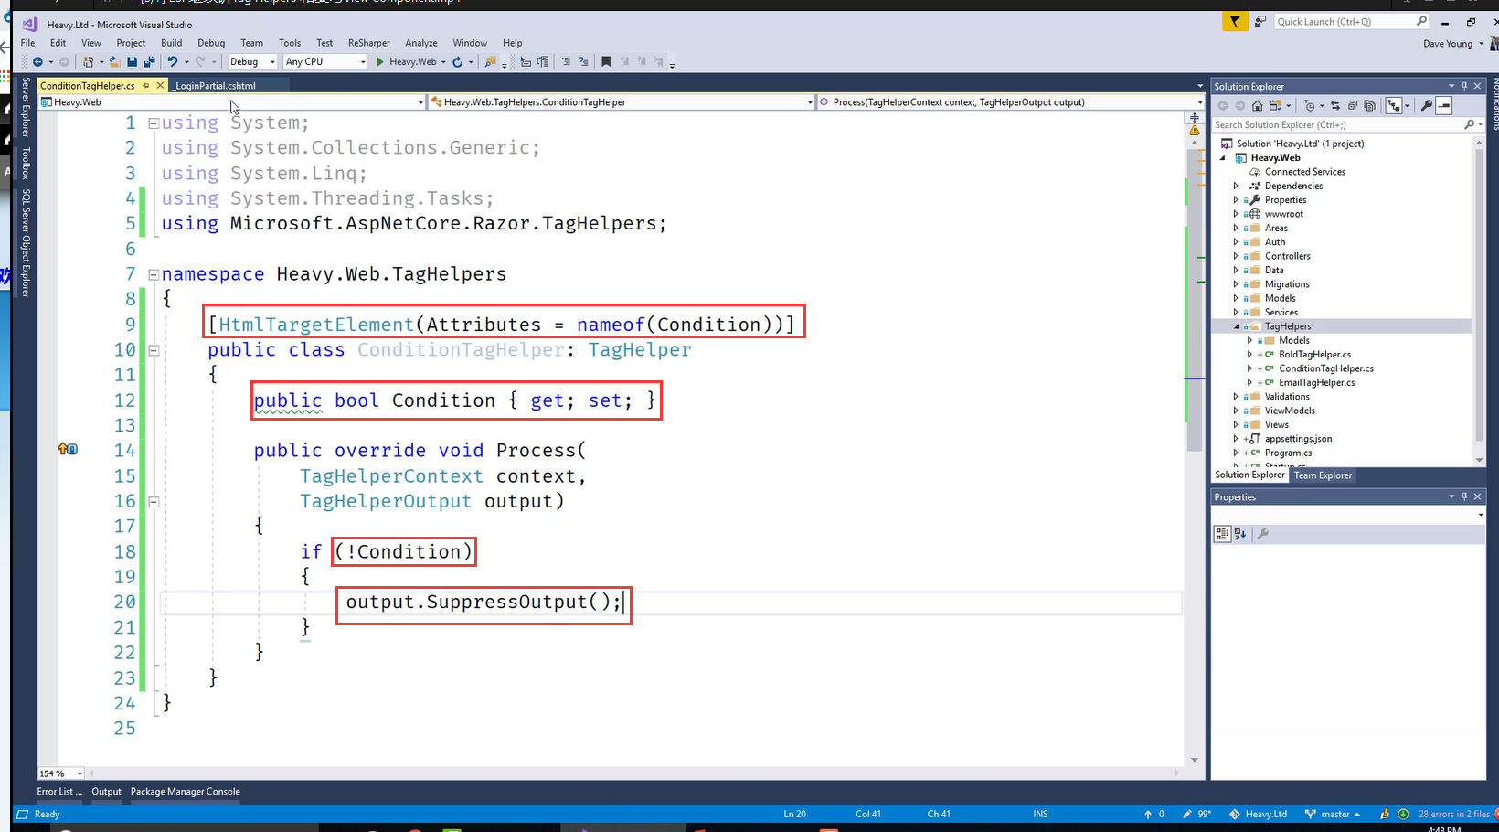The height and width of the screenshot is (832, 1499).
Task: Click Collapse All icon in Solution Explorer
Action: tap(1353, 105)
